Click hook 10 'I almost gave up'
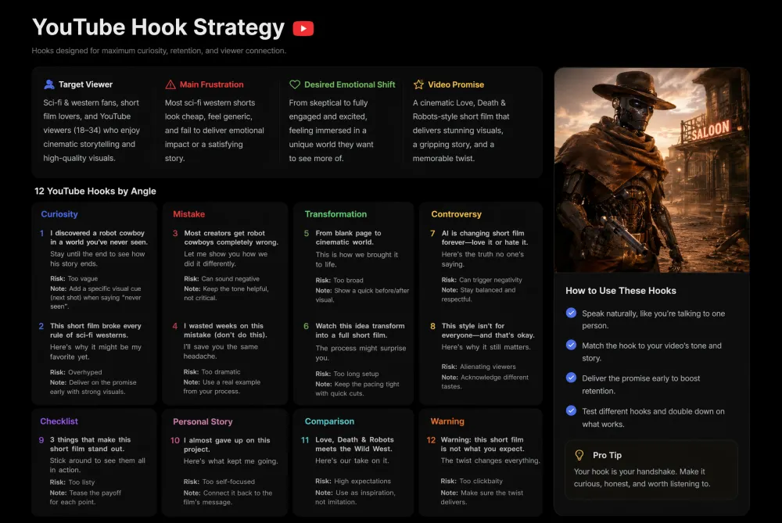 coord(227,445)
